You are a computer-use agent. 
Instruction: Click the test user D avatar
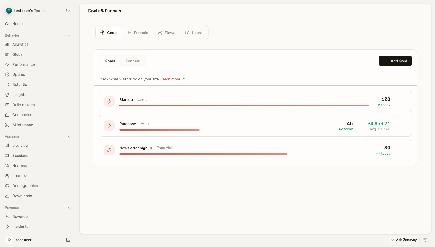click(x=9, y=240)
